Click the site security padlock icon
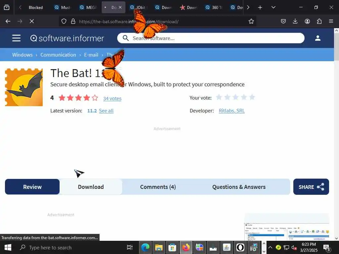This screenshot has height=254, width=339. (x=73, y=21)
